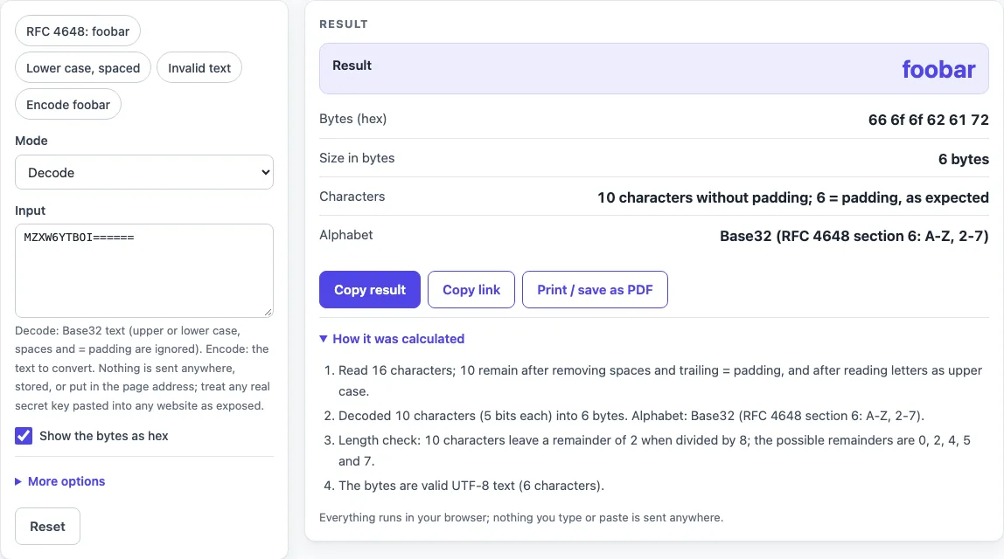Try the Invalid text example

click(x=199, y=68)
